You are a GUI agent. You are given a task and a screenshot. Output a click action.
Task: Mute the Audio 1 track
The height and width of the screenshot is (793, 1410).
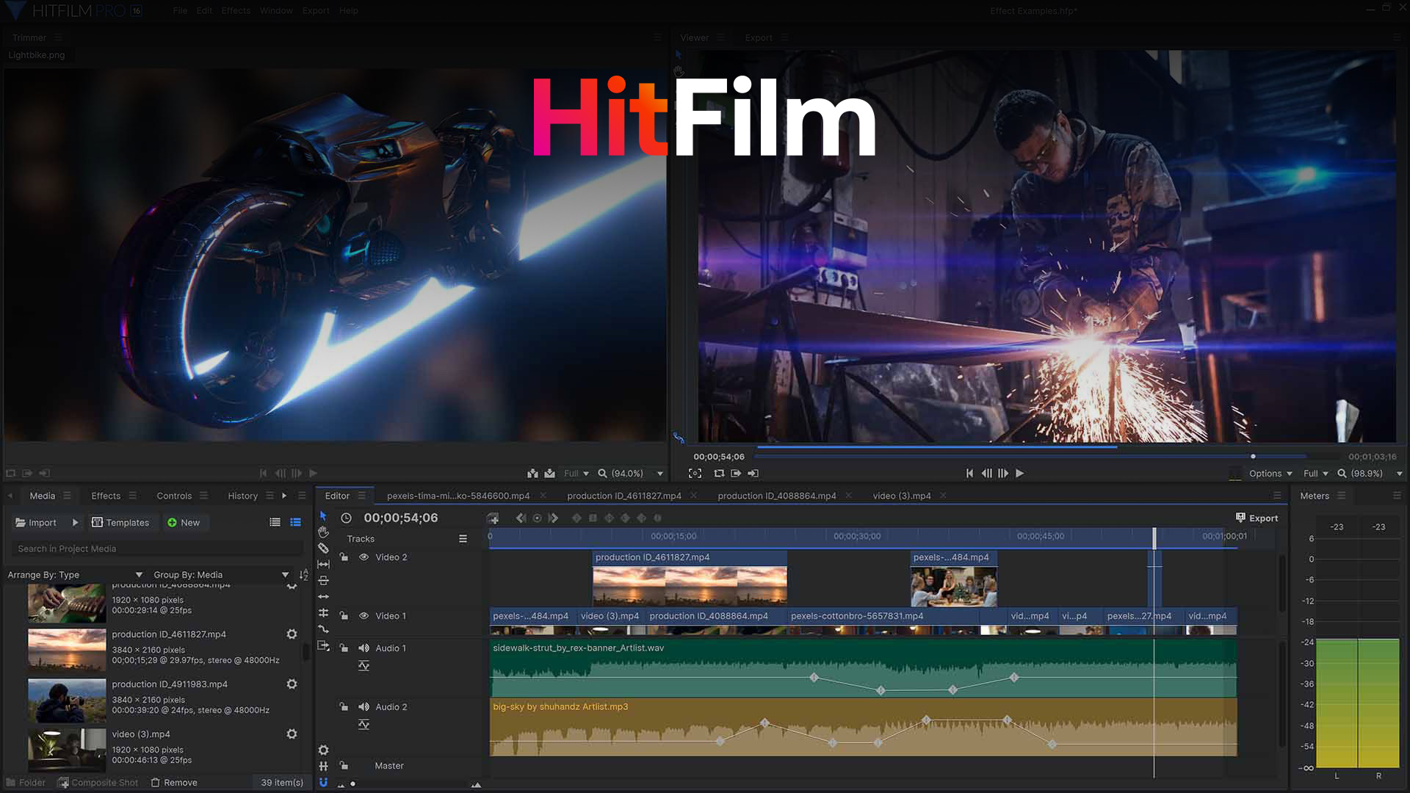coord(364,648)
